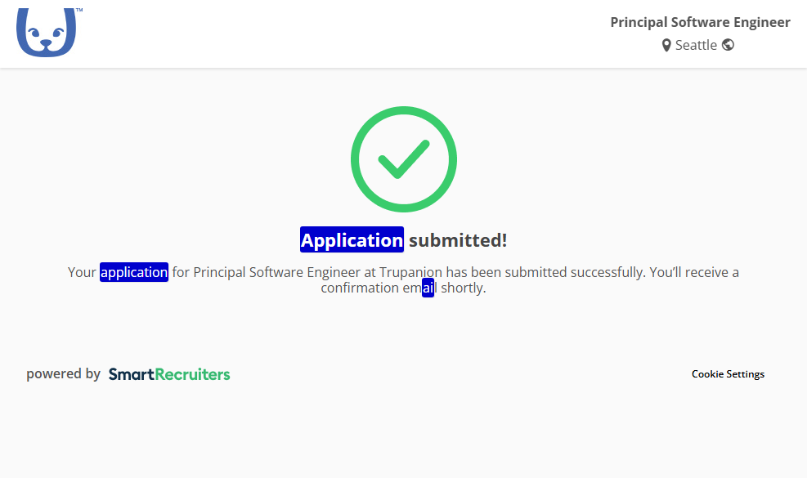Click the Principal Software Engineer header title

coord(700,22)
